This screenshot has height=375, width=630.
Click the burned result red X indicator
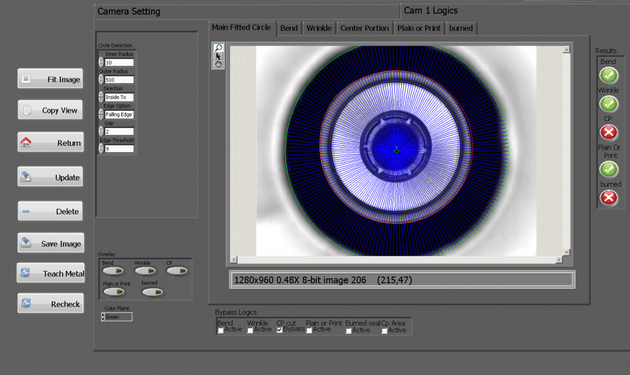(608, 197)
